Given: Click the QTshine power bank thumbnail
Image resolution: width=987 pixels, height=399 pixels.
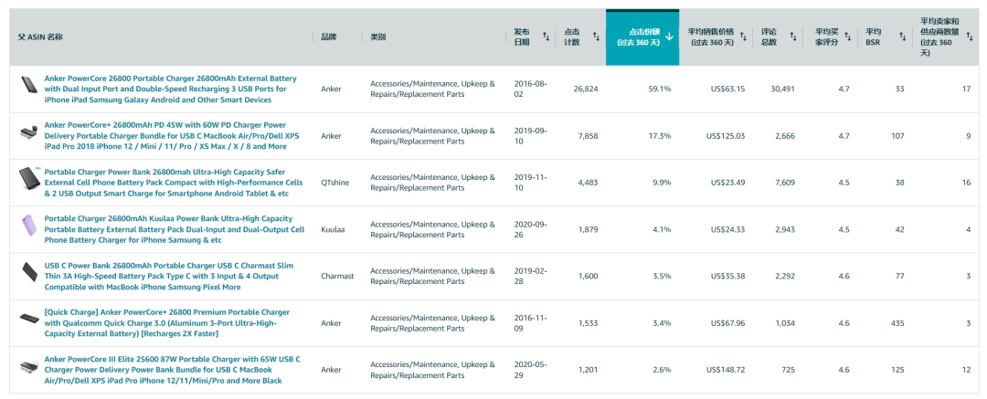Looking at the screenshot, I should (x=29, y=179).
